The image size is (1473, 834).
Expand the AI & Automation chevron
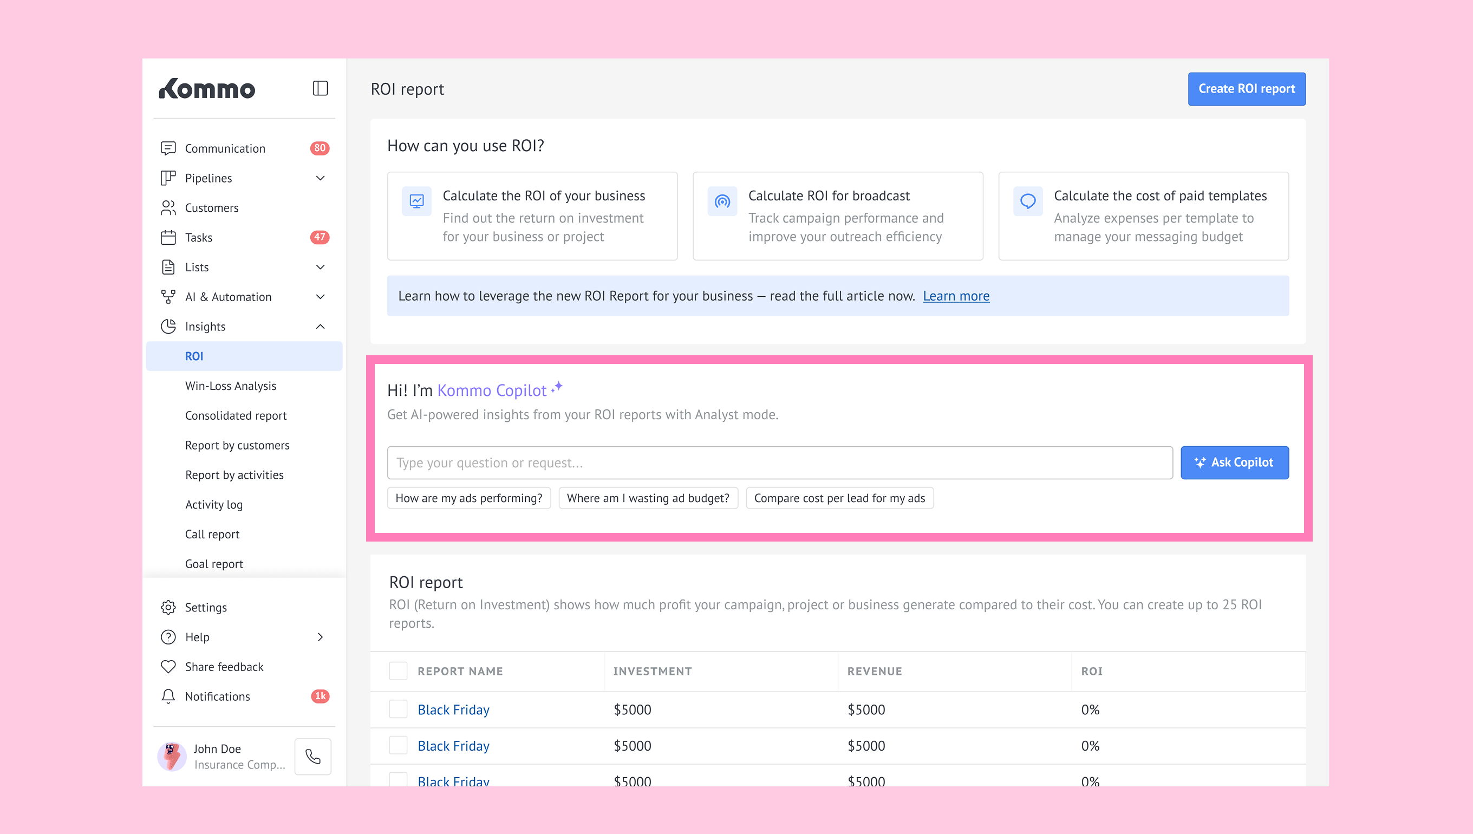click(321, 297)
